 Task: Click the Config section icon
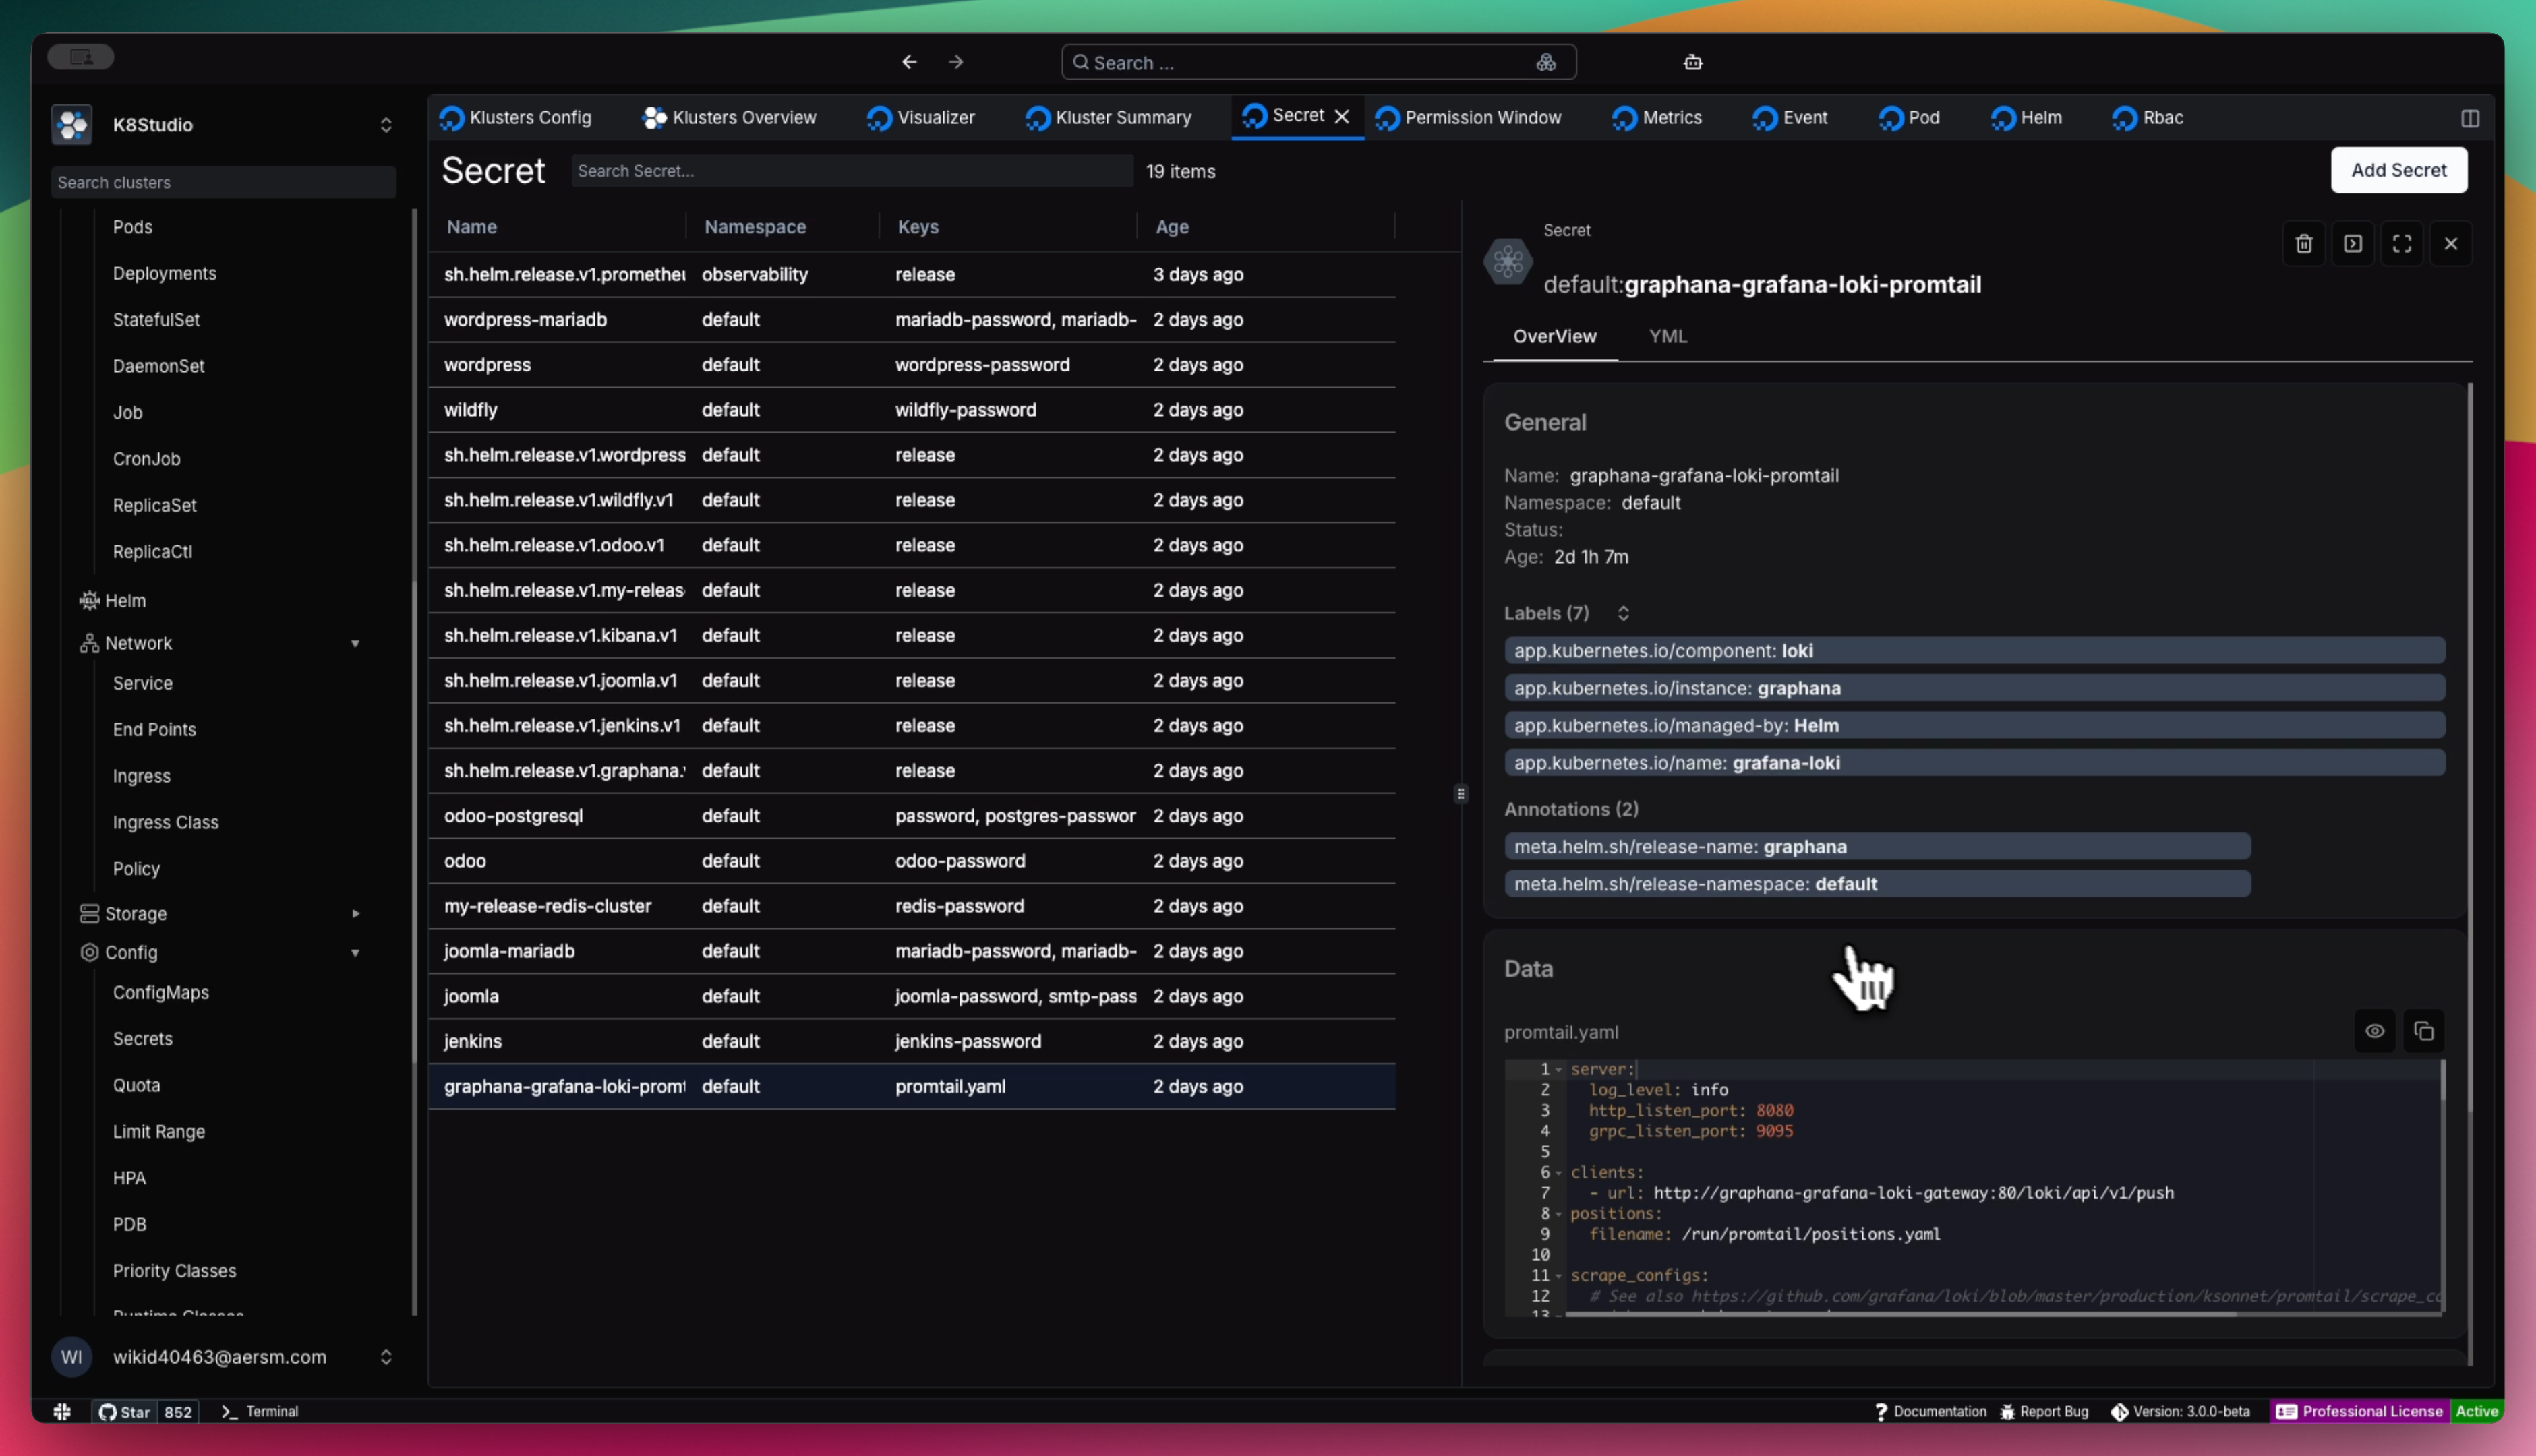[x=89, y=952]
